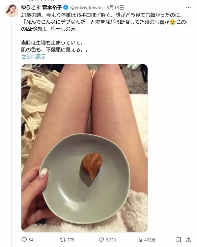Click the blue verified badge
This screenshot has height=247, width=197.
point(66,7)
